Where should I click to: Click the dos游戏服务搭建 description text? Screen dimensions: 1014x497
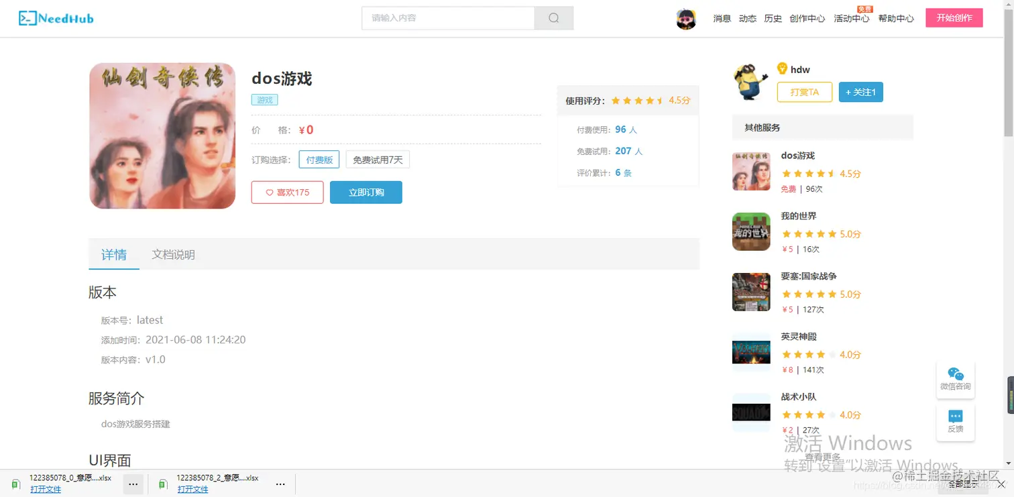point(135,424)
